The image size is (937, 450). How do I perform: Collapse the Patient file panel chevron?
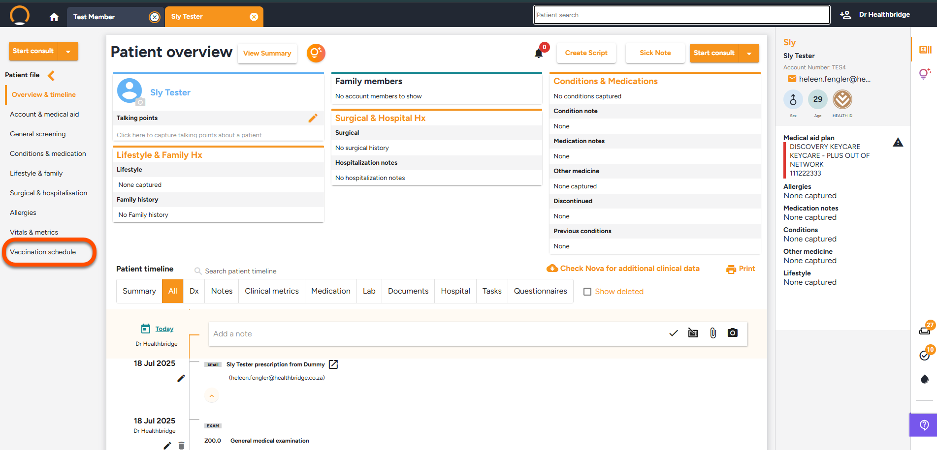[51, 75]
